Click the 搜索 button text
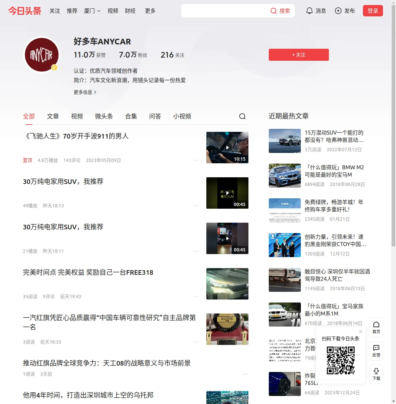The height and width of the screenshot is (404, 396). (285, 11)
